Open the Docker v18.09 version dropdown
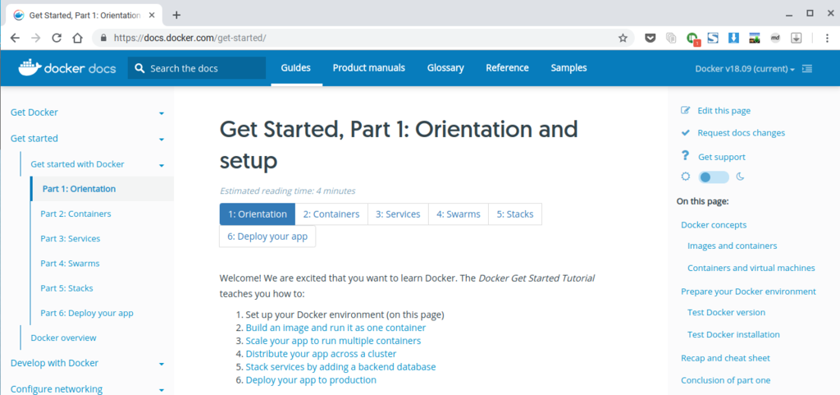Image resolution: width=840 pixels, height=395 pixels. click(x=745, y=69)
